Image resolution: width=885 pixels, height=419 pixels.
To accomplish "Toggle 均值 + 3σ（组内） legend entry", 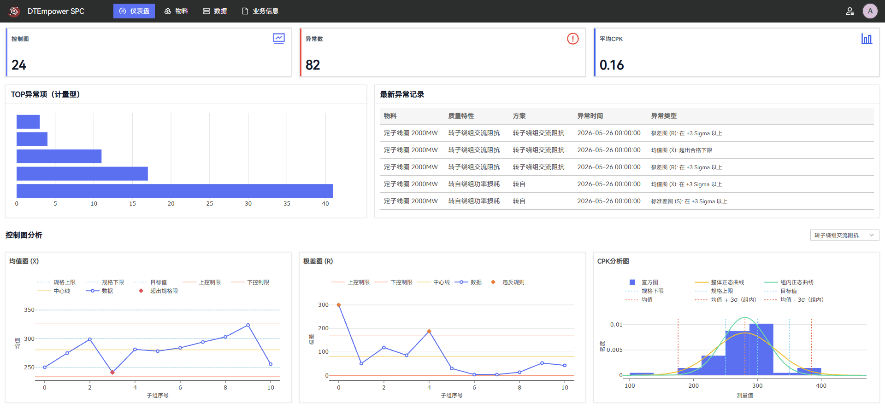I will (x=726, y=299).
